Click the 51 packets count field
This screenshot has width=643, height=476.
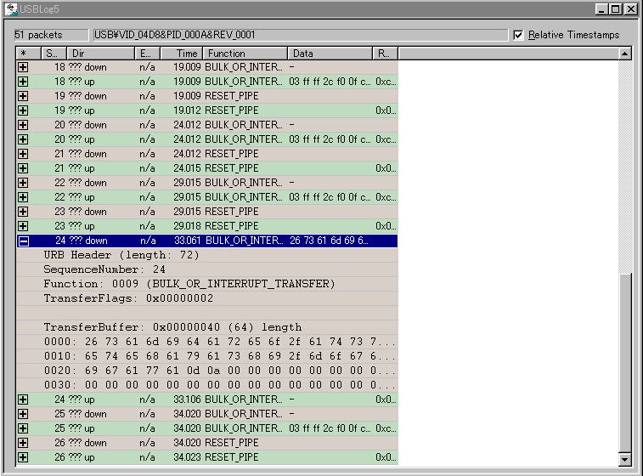51,35
